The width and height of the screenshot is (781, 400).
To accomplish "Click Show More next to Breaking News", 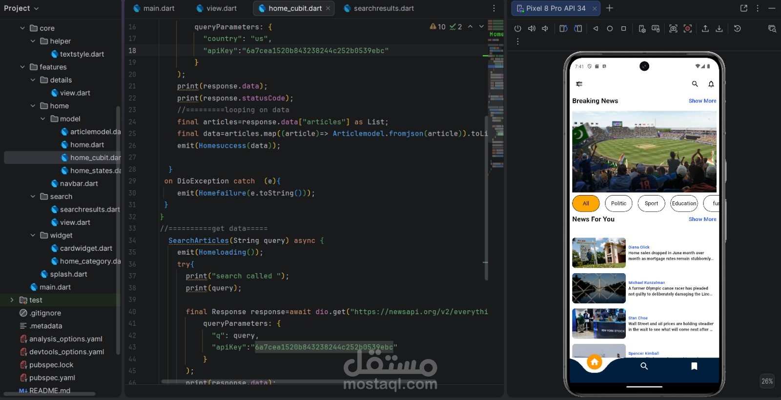I will (x=702, y=101).
